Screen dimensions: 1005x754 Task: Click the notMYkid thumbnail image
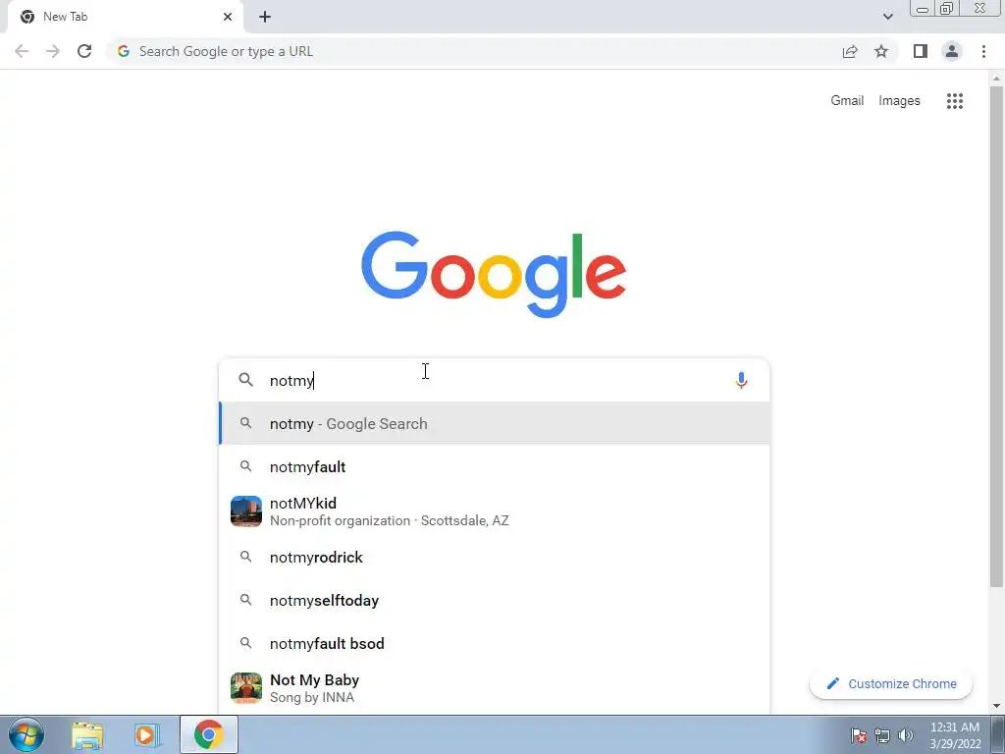click(246, 511)
